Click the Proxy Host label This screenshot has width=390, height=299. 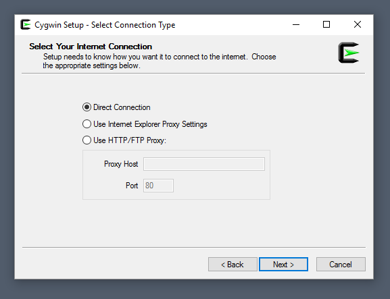[121, 164]
